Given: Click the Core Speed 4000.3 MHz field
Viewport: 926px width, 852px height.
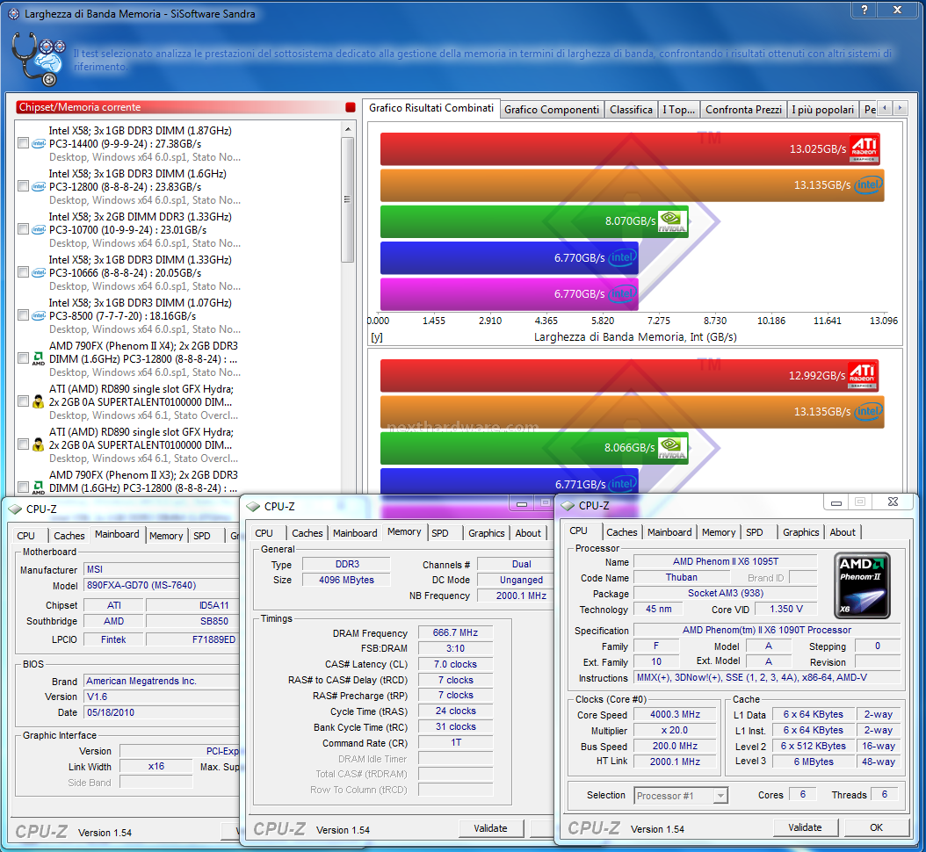Looking at the screenshot, I should point(675,714).
